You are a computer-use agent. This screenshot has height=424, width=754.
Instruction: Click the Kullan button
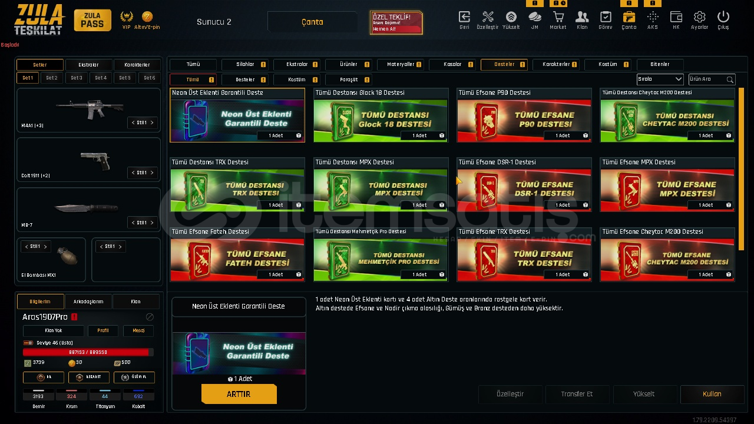[712, 394]
